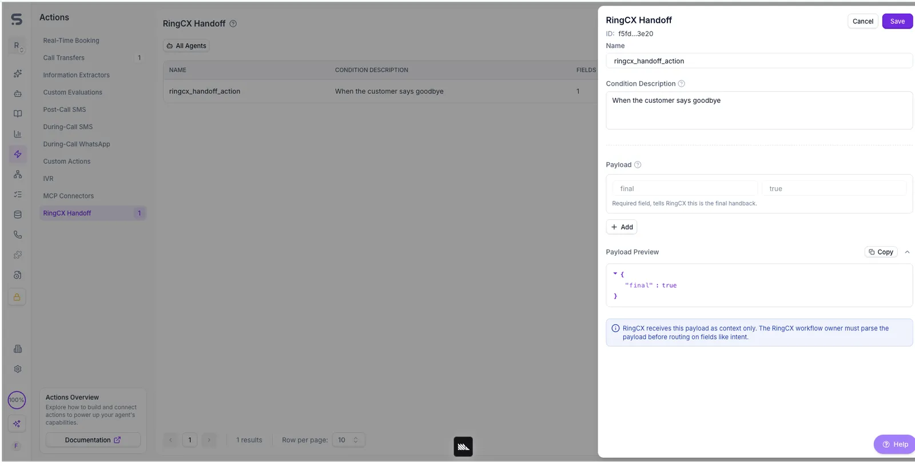Click the Name input field
This screenshot has width=915, height=476.
[x=759, y=61]
